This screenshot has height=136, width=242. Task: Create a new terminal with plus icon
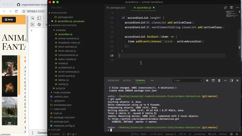tap(207, 80)
